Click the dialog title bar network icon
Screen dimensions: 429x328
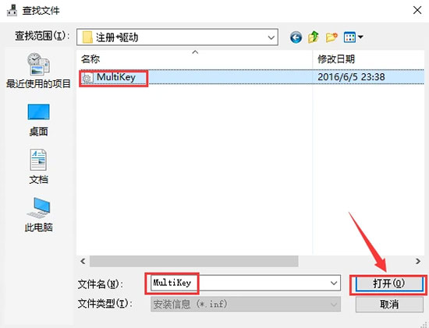coord(12,10)
